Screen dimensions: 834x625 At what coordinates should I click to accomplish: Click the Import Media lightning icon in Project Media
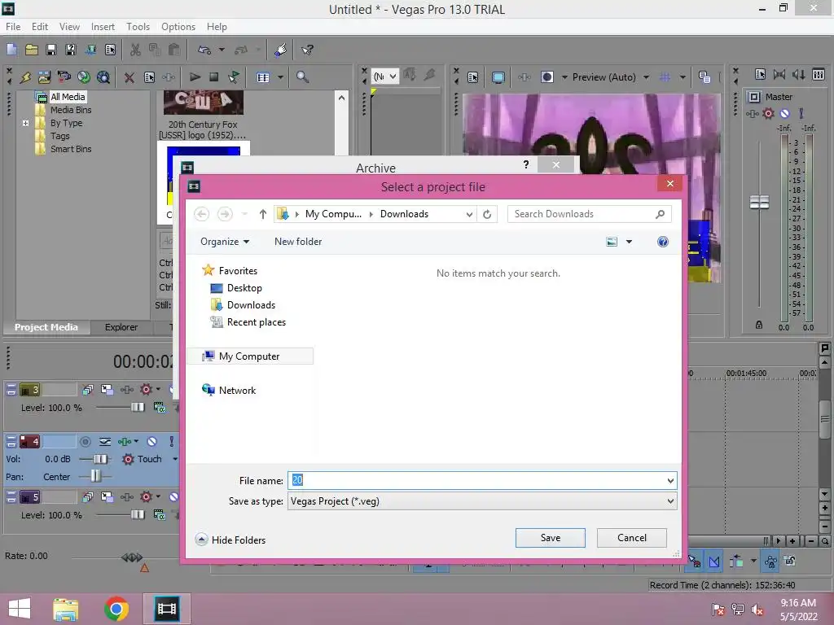[25, 77]
